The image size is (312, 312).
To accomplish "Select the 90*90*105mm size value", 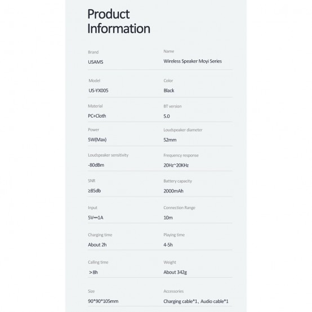I will (x=103, y=301).
